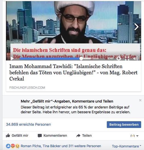Click the Beitrag bewerben button
This screenshot has width=144, height=150.
(x=124, y=125)
